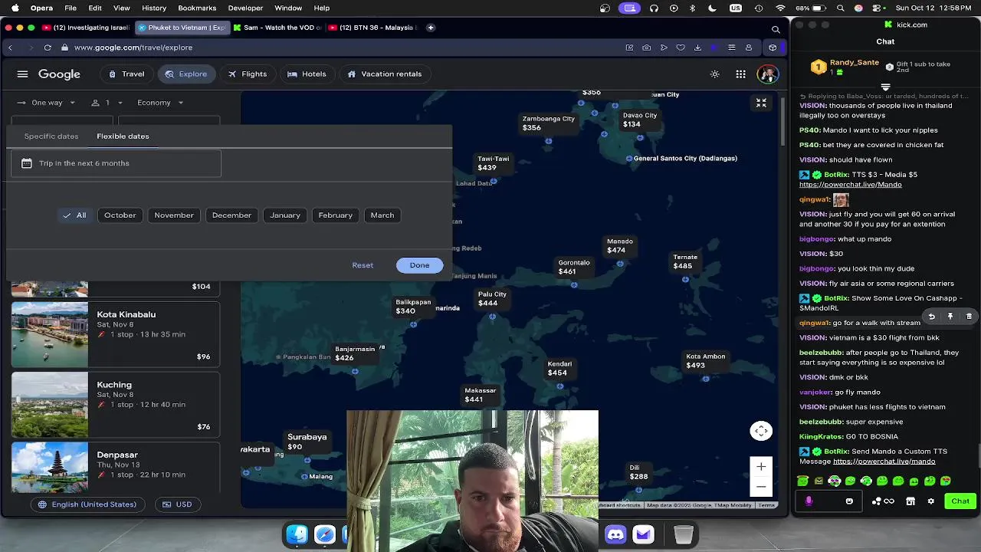Image resolution: width=981 pixels, height=552 pixels.
Task: Click the Opera snapshot camera icon
Action: pyautogui.click(x=647, y=48)
